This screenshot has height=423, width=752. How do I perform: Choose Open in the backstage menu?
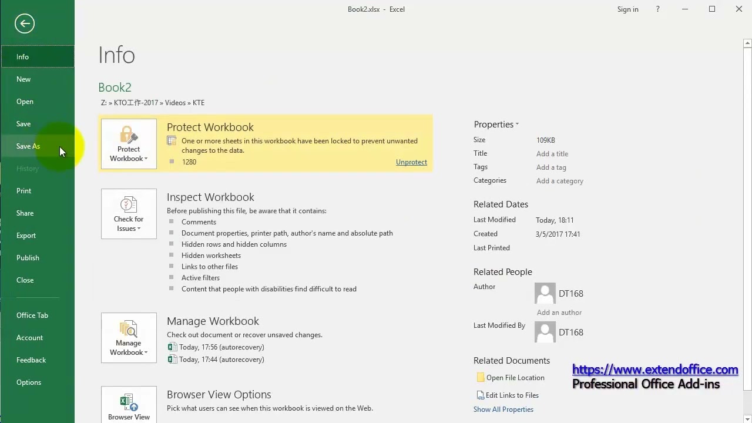click(x=38, y=102)
